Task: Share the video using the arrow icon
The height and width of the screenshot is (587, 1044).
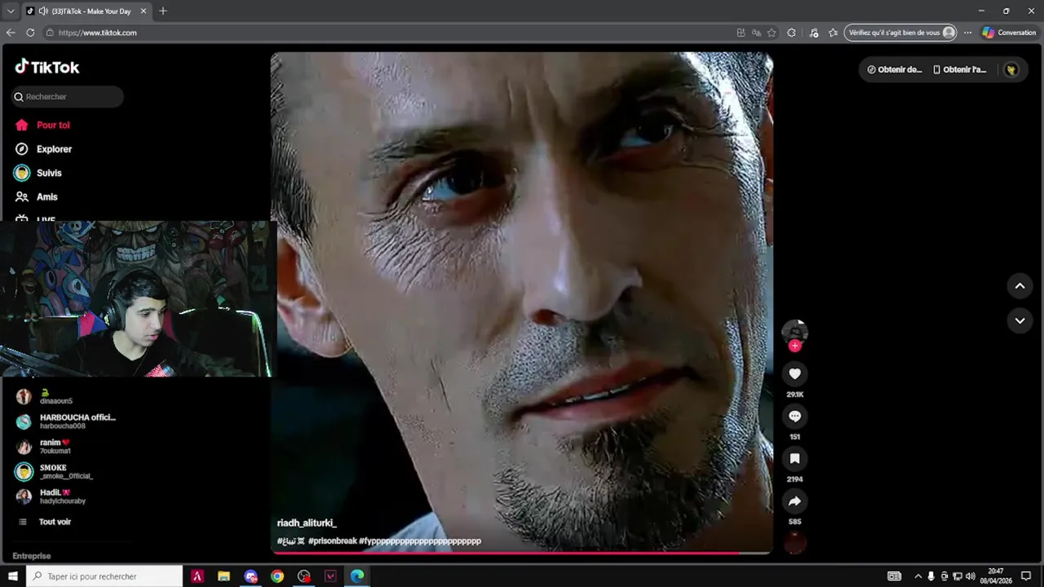Action: (x=794, y=501)
